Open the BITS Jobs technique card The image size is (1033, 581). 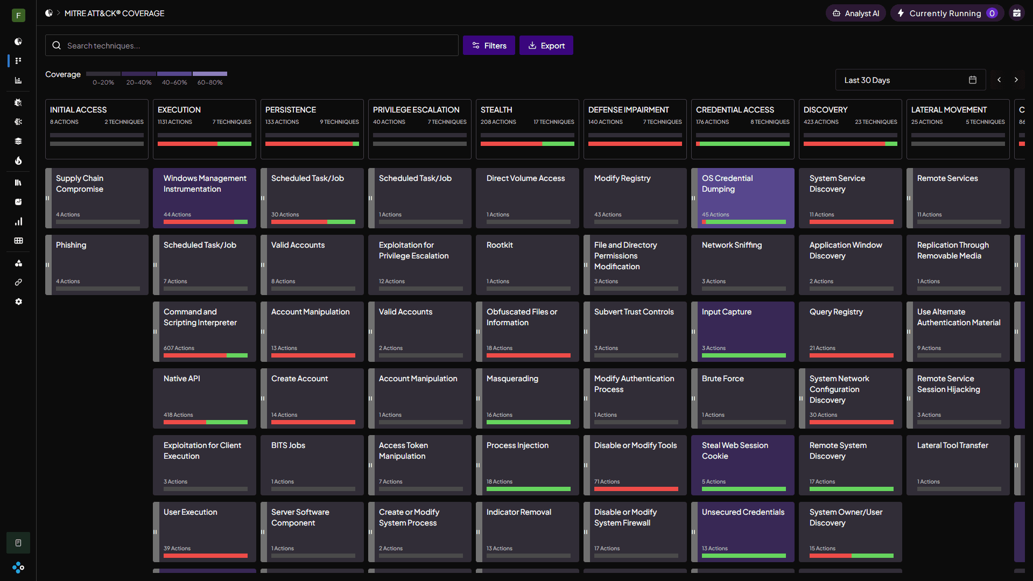312,465
